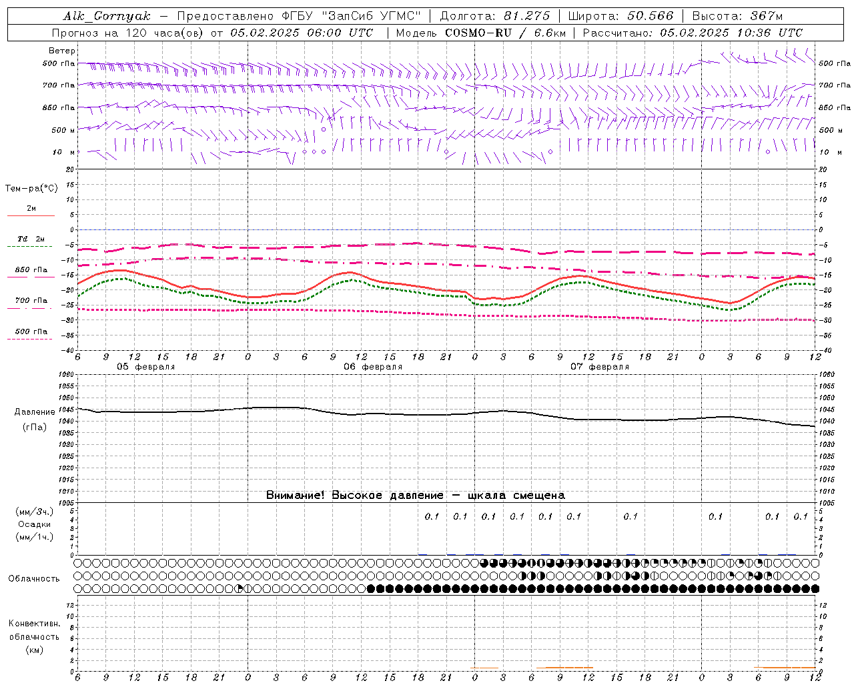Click the warning Внимание! Высокое давление — шкала смещена

tap(416, 496)
